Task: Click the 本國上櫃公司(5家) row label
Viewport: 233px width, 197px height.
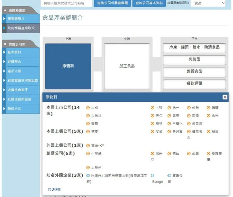Action: [65, 131]
